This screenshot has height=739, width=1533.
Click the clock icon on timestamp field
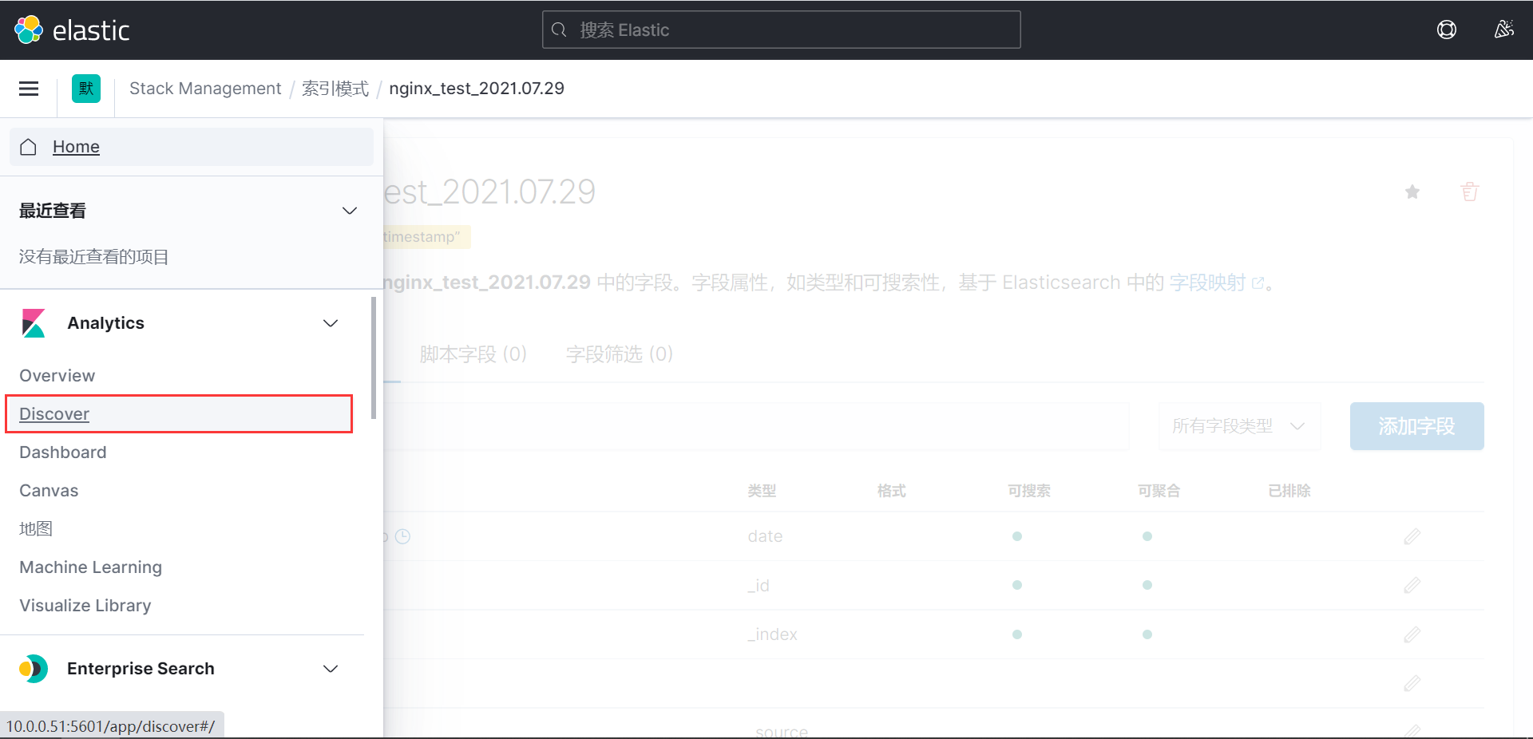tap(403, 536)
